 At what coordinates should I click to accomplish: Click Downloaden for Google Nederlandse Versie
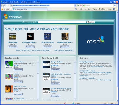55,96
